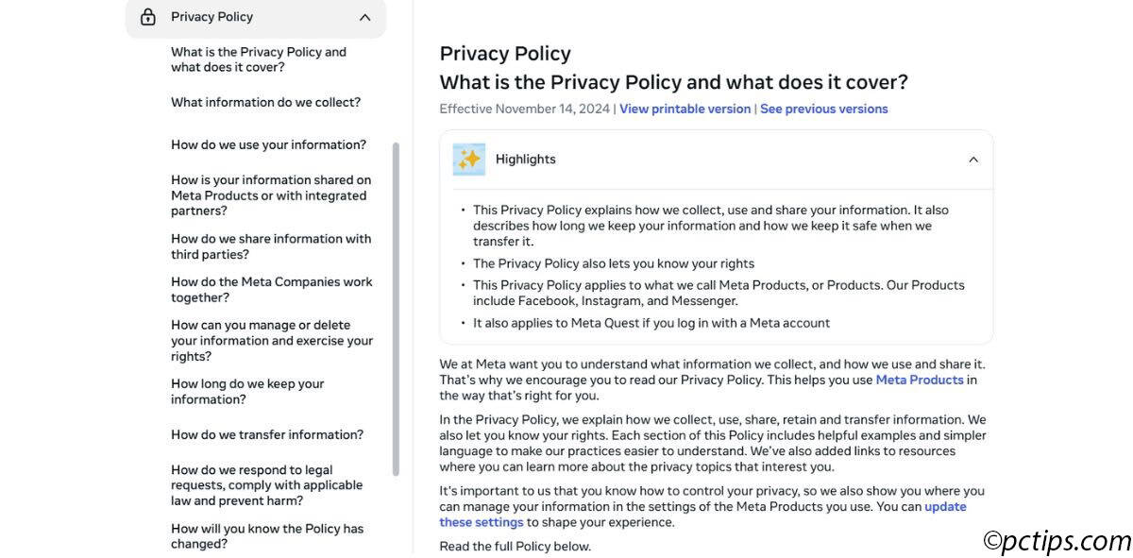This screenshot has width=1133, height=558.
Task: Open See previous versions link
Action: click(x=824, y=109)
